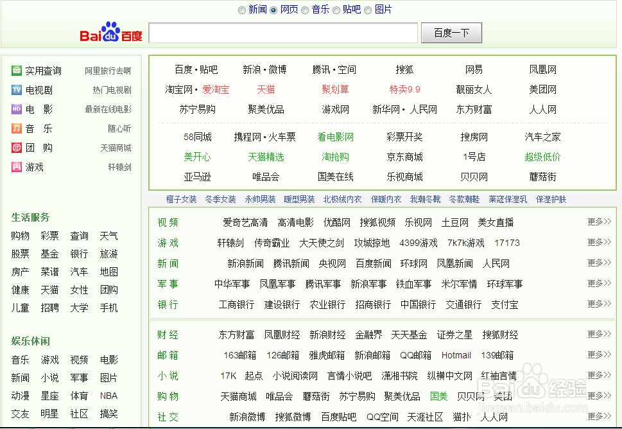Open the 4399游戏 link
This screenshot has width=622, height=429.
[x=418, y=243]
